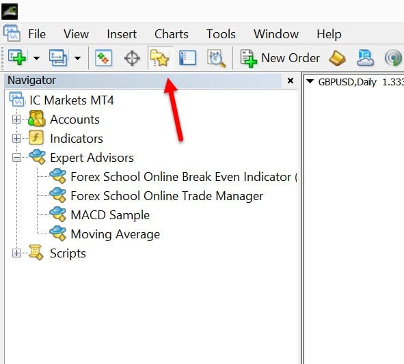Click the Indicators label in Navigator
Screen dimensions: 404x364
click(77, 139)
